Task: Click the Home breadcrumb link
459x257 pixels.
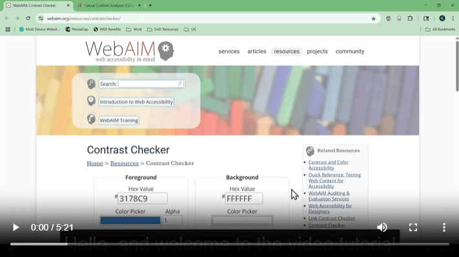Action: click(95, 163)
